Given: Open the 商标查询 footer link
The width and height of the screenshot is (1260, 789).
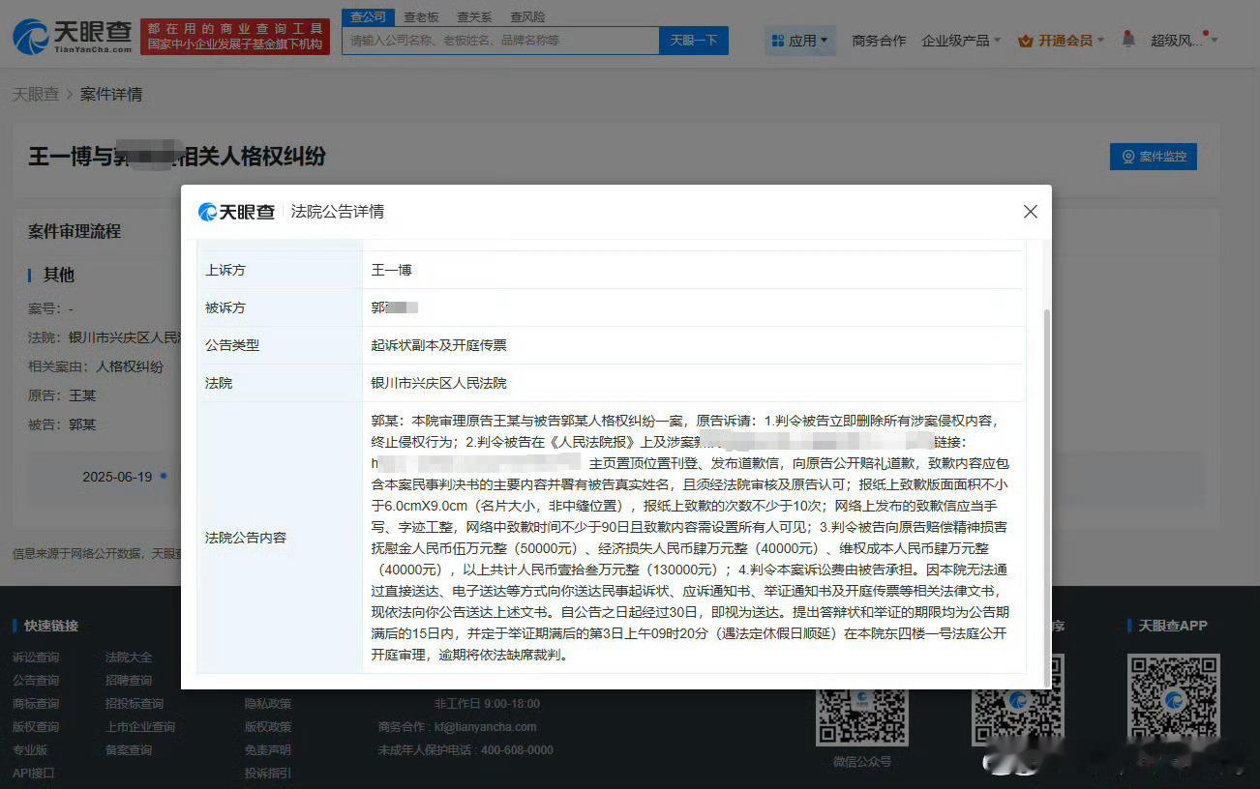Looking at the screenshot, I should (x=36, y=704).
